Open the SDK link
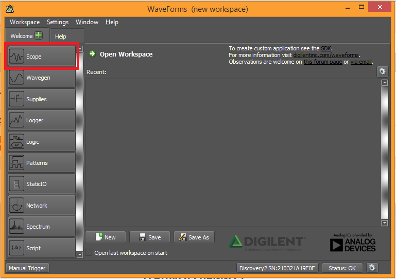The image size is (396, 279). 326,48
